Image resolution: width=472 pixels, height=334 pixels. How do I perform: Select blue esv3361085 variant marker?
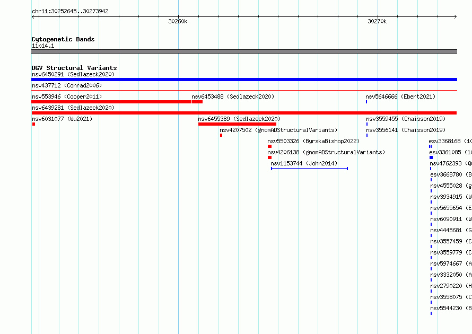(x=431, y=157)
